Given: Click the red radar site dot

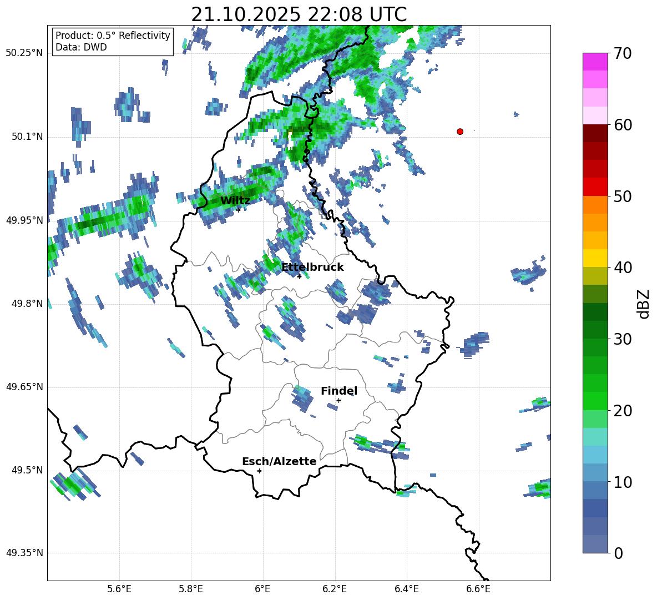Looking at the screenshot, I should [x=459, y=132].
